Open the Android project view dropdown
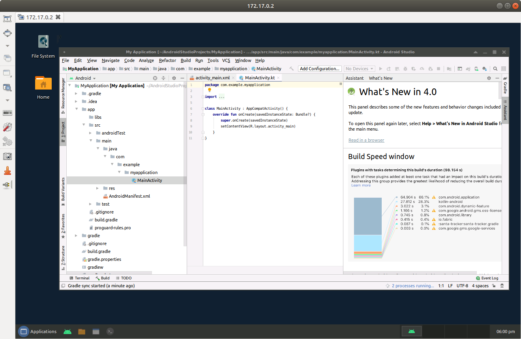The width and height of the screenshot is (521, 339). [85, 78]
